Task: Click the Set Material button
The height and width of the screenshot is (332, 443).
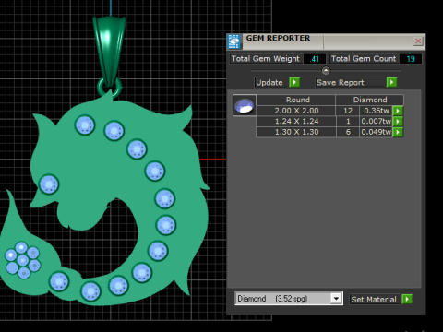Action: (x=374, y=300)
